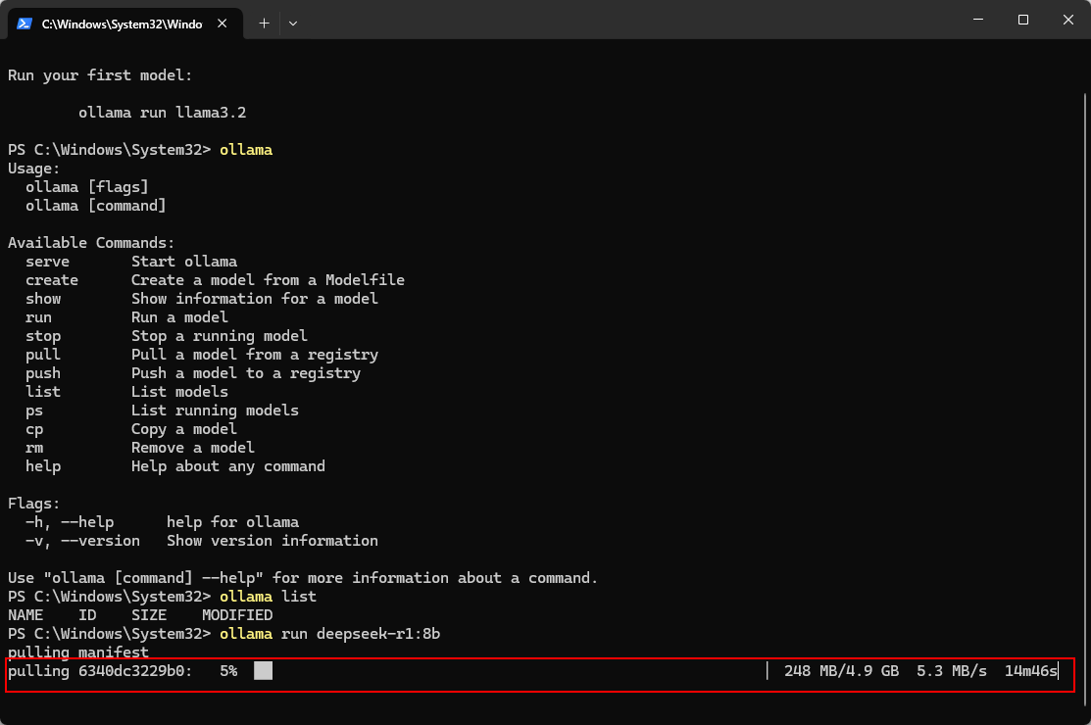This screenshot has height=725, width=1091.
Task: Click the 'MODIFIED' column header
Action: [x=237, y=615]
